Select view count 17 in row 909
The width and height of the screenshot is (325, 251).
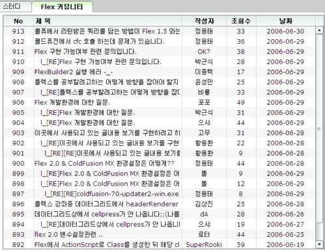(x=241, y=72)
